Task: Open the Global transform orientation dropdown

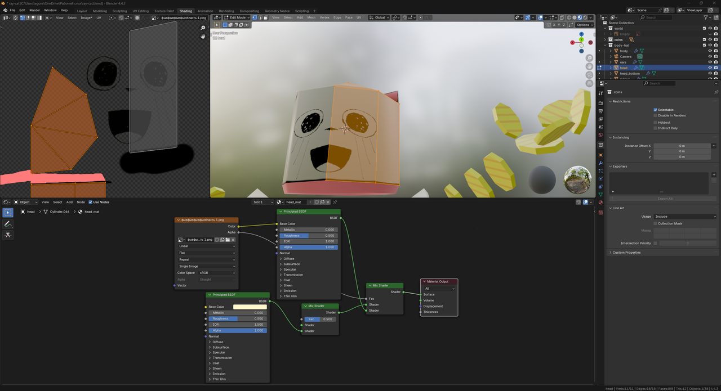Action: (x=379, y=17)
